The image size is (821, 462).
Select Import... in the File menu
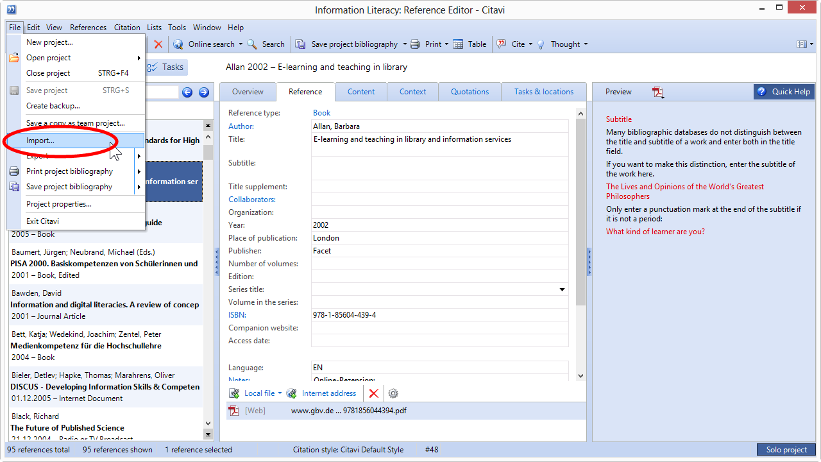click(76, 140)
